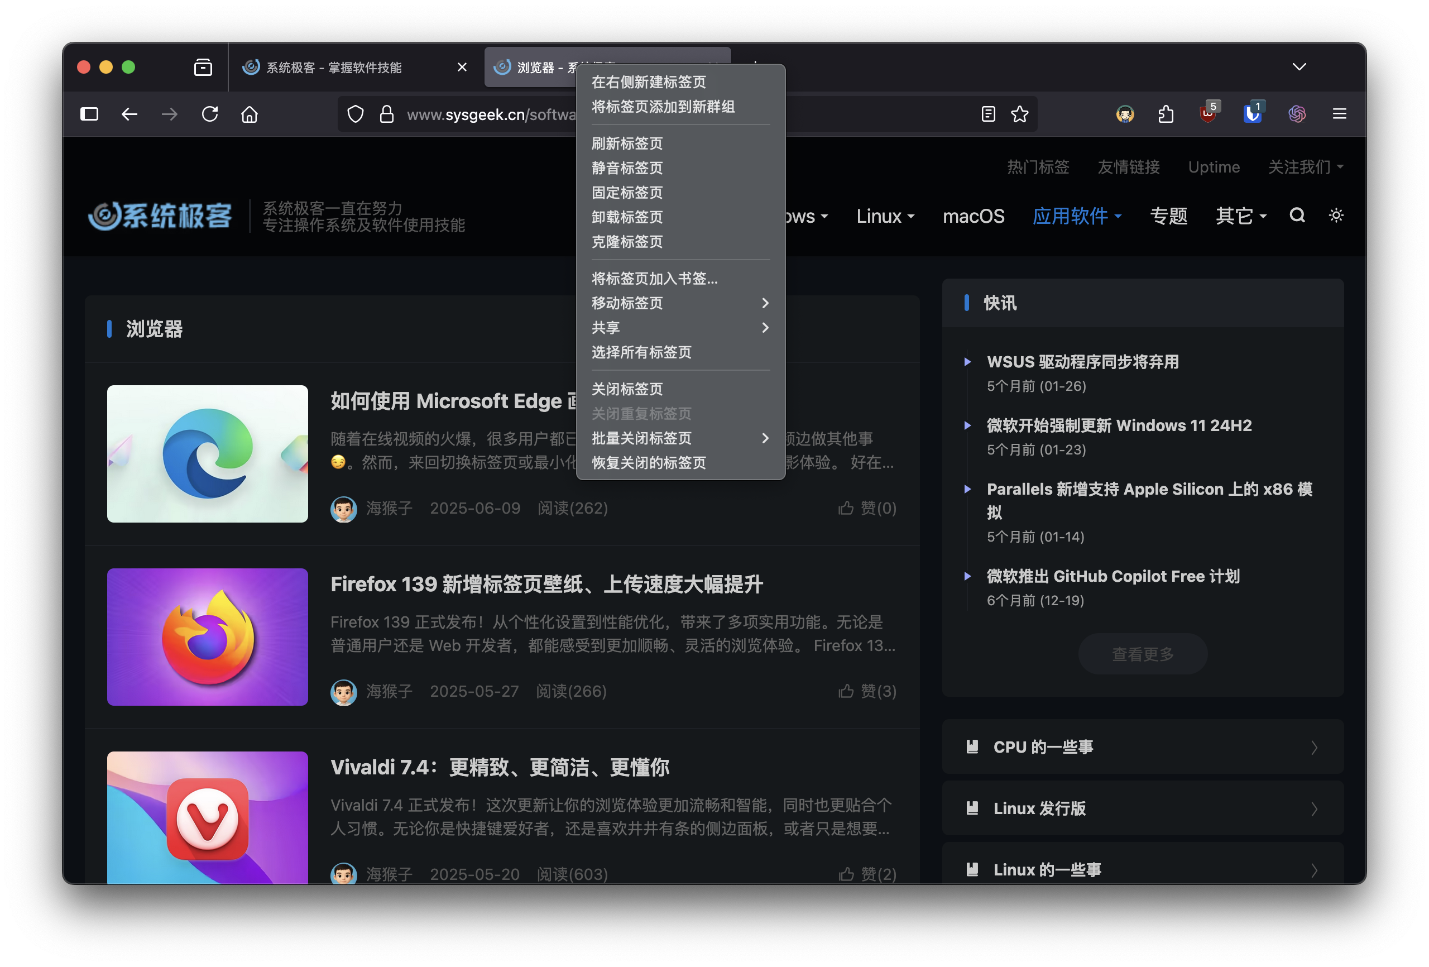Toggle reader view for this page
This screenshot has height=967, width=1429.
(988, 114)
